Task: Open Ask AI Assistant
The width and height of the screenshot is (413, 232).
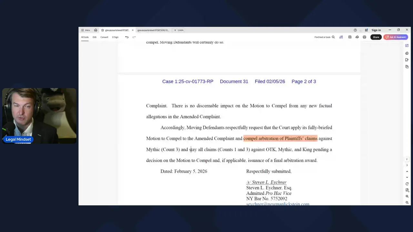Action: (396, 37)
